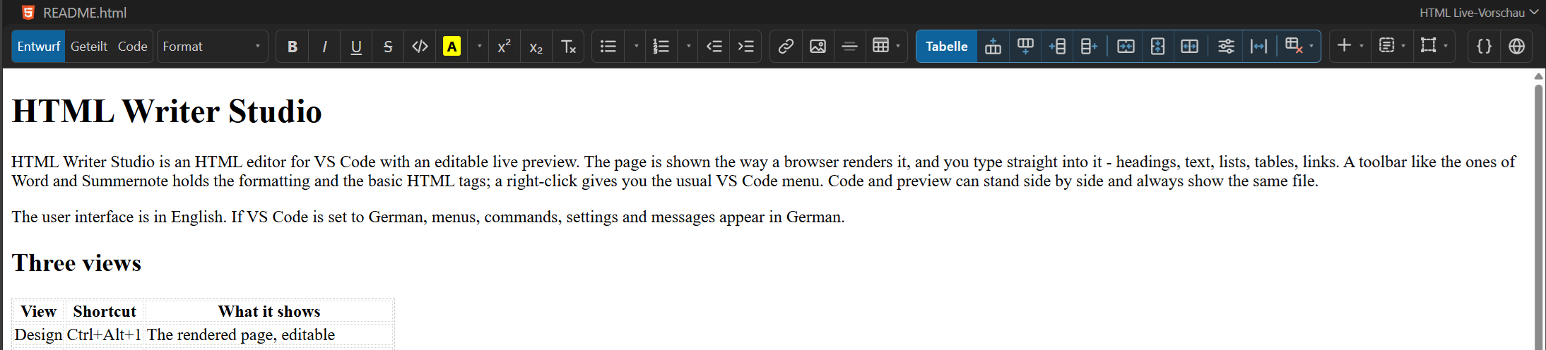Toggle underline formatting
Viewport: 1546px width, 350px height.
(356, 47)
